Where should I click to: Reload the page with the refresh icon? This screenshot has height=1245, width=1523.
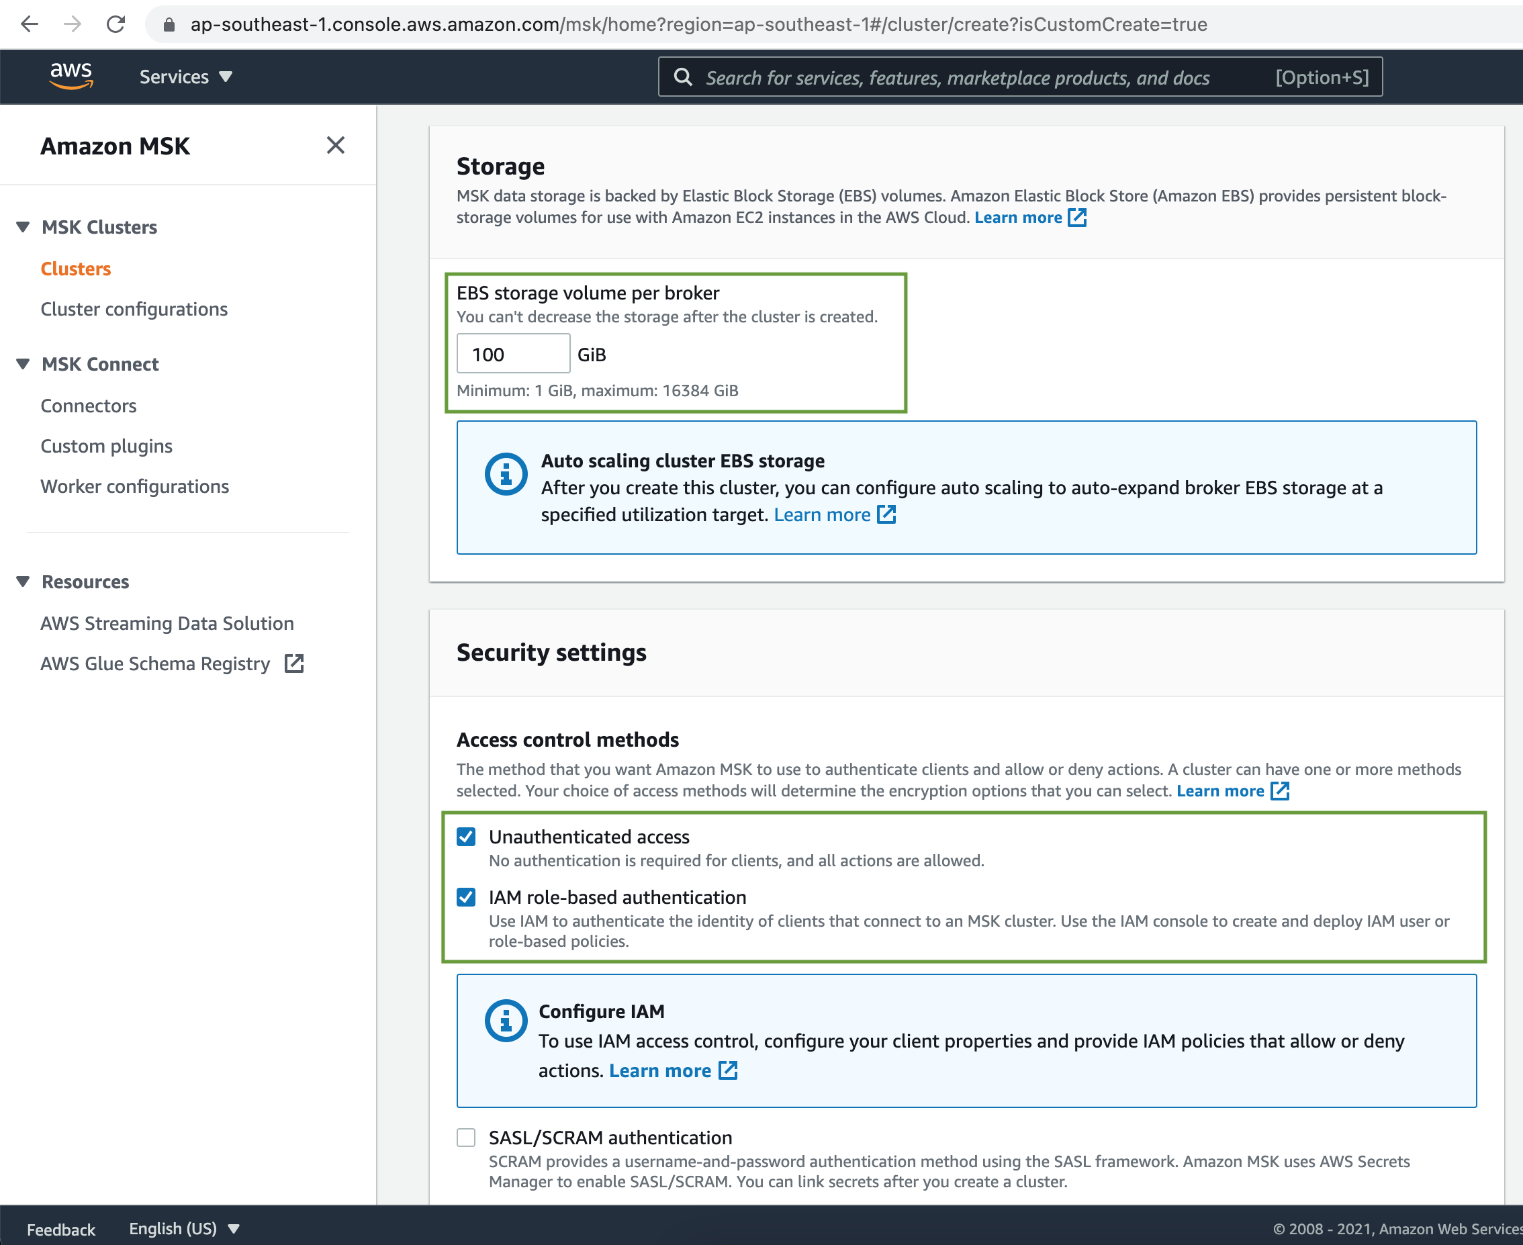tap(116, 24)
